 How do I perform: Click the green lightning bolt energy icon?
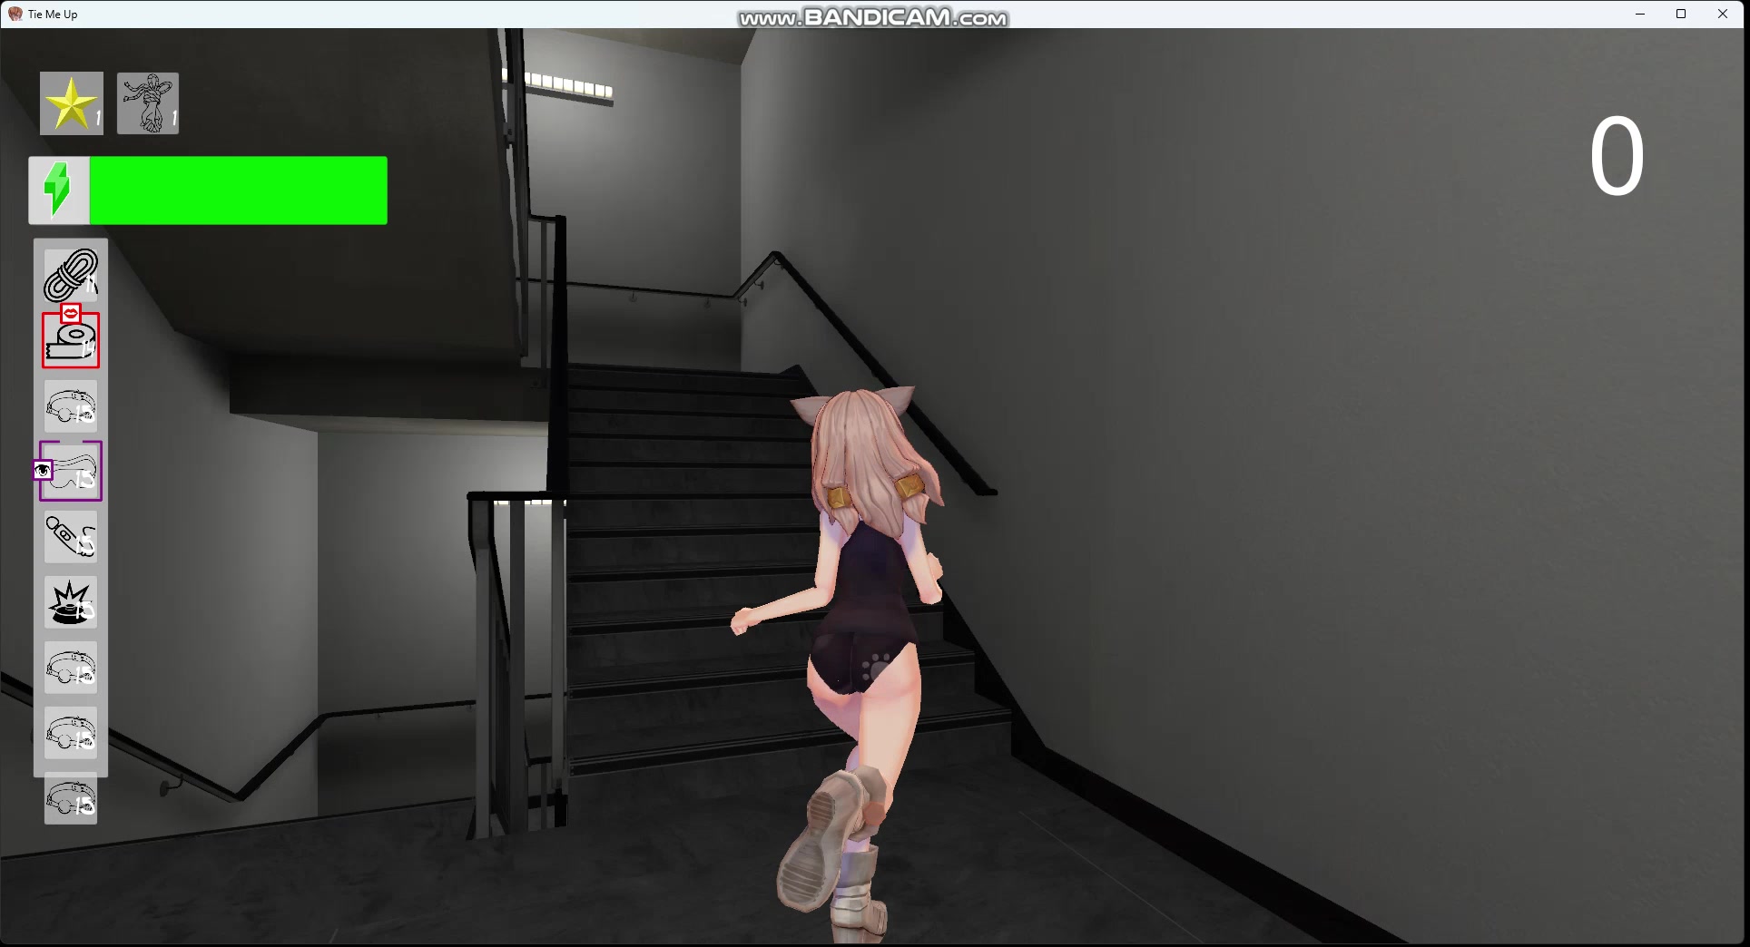(x=59, y=190)
